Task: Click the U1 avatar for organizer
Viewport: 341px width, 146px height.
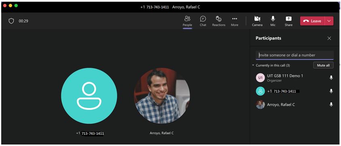Action: point(260,78)
